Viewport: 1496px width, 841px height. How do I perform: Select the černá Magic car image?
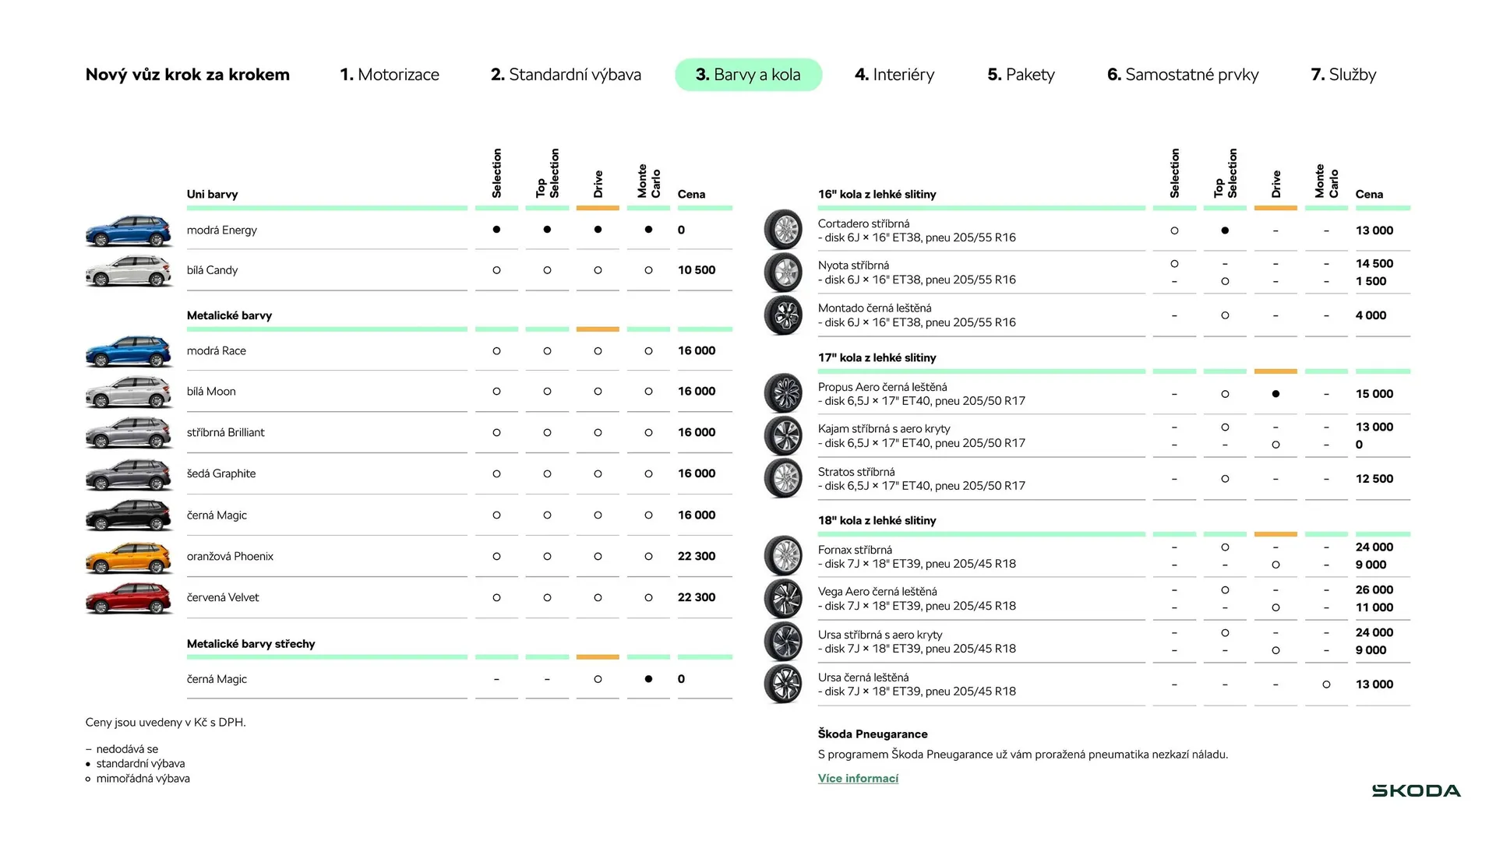(129, 516)
